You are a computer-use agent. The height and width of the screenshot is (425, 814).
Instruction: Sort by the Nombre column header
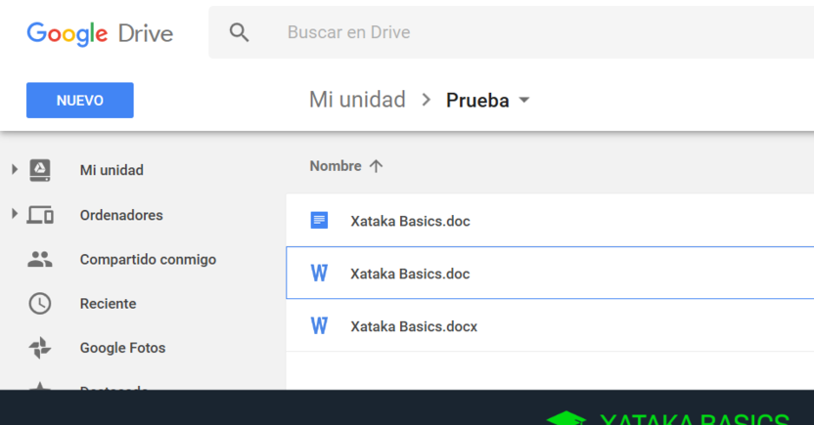click(x=336, y=166)
